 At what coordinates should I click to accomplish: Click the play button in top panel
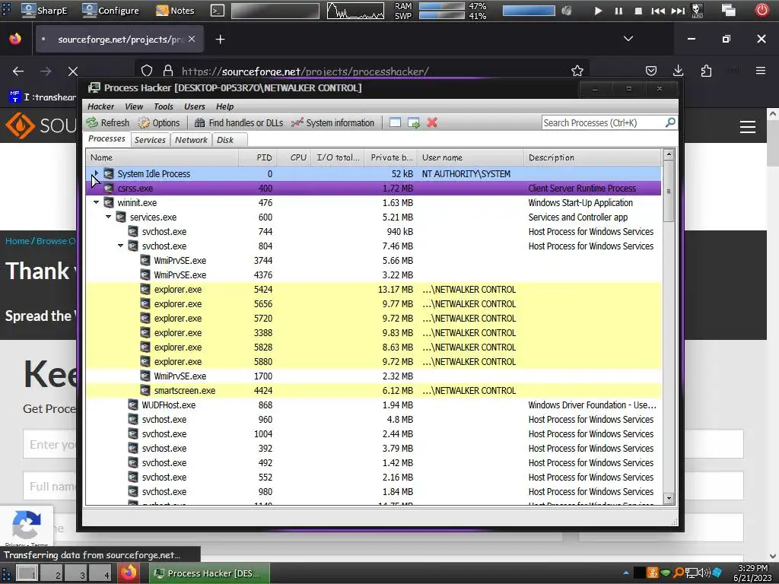(x=598, y=11)
